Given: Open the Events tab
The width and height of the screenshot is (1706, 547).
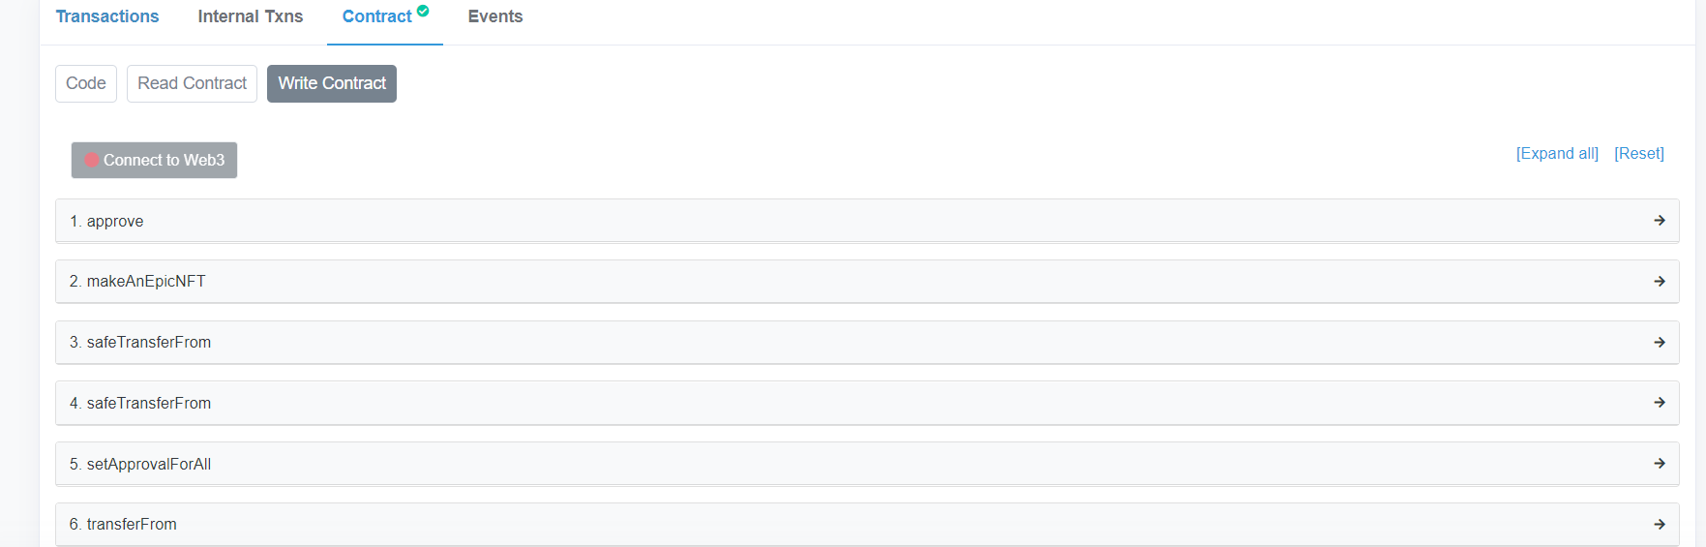Looking at the screenshot, I should (495, 16).
